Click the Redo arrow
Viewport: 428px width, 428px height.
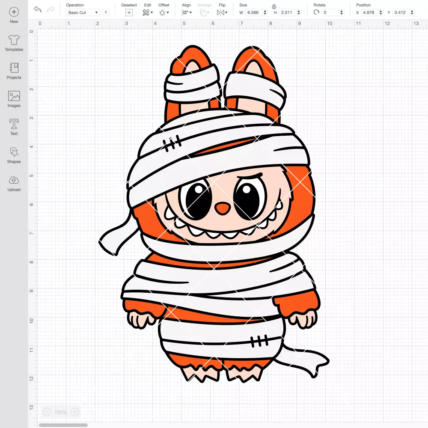pyautogui.click(x=51, y=9)
